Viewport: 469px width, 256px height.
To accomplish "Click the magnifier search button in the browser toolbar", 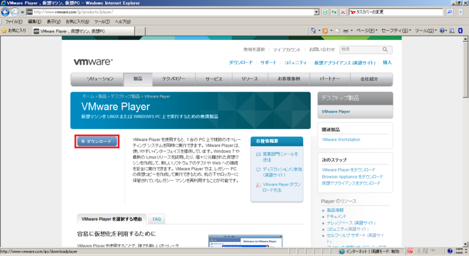I will pos(450,12).
